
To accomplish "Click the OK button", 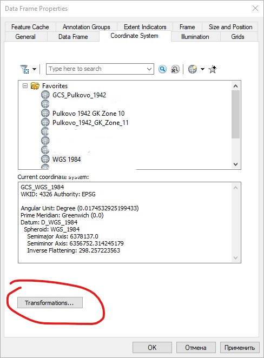I will 152,348.
